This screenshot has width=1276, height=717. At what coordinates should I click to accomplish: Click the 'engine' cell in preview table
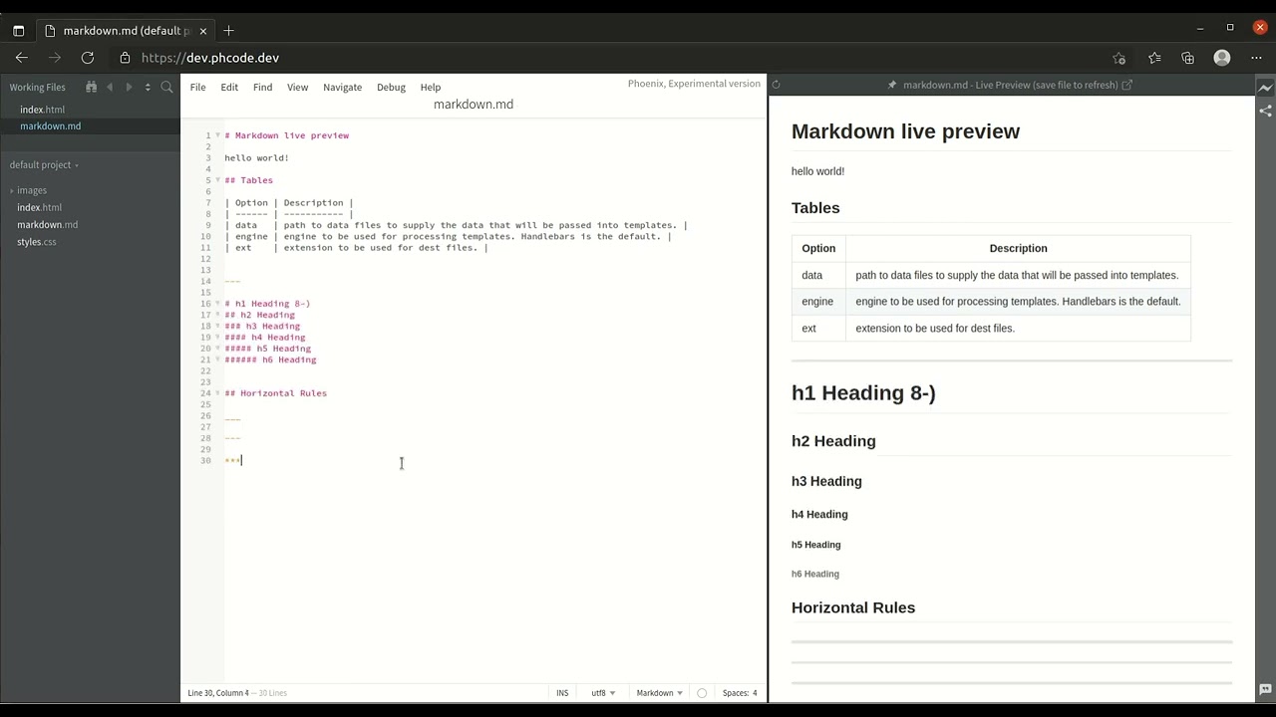(x=817, y=302)
